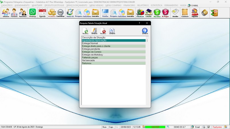Click Consulta drawer icon before Vendas
Viewport: 230px width, 129px height.
tap(95, 13)
